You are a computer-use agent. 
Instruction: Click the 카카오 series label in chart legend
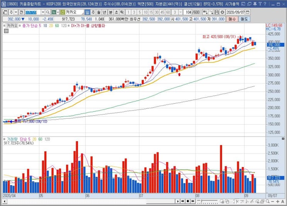pos(12,26)
